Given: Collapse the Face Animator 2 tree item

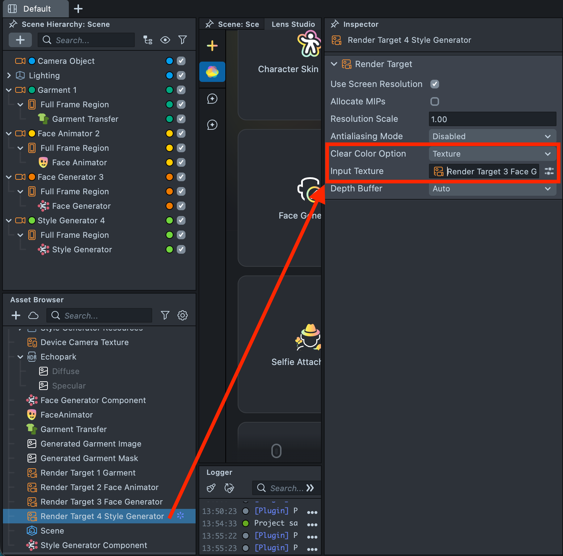Looking at the screenshot, I should [9, 133].
